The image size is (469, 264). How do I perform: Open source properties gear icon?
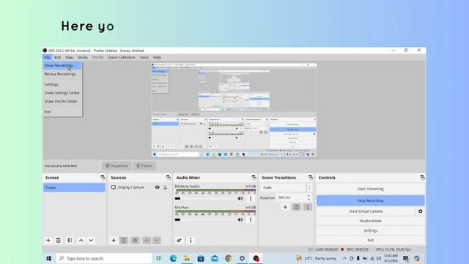[x=135, y=241]
